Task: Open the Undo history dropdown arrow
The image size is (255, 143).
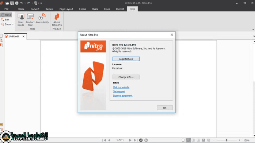Action: (x=25, y=3)
